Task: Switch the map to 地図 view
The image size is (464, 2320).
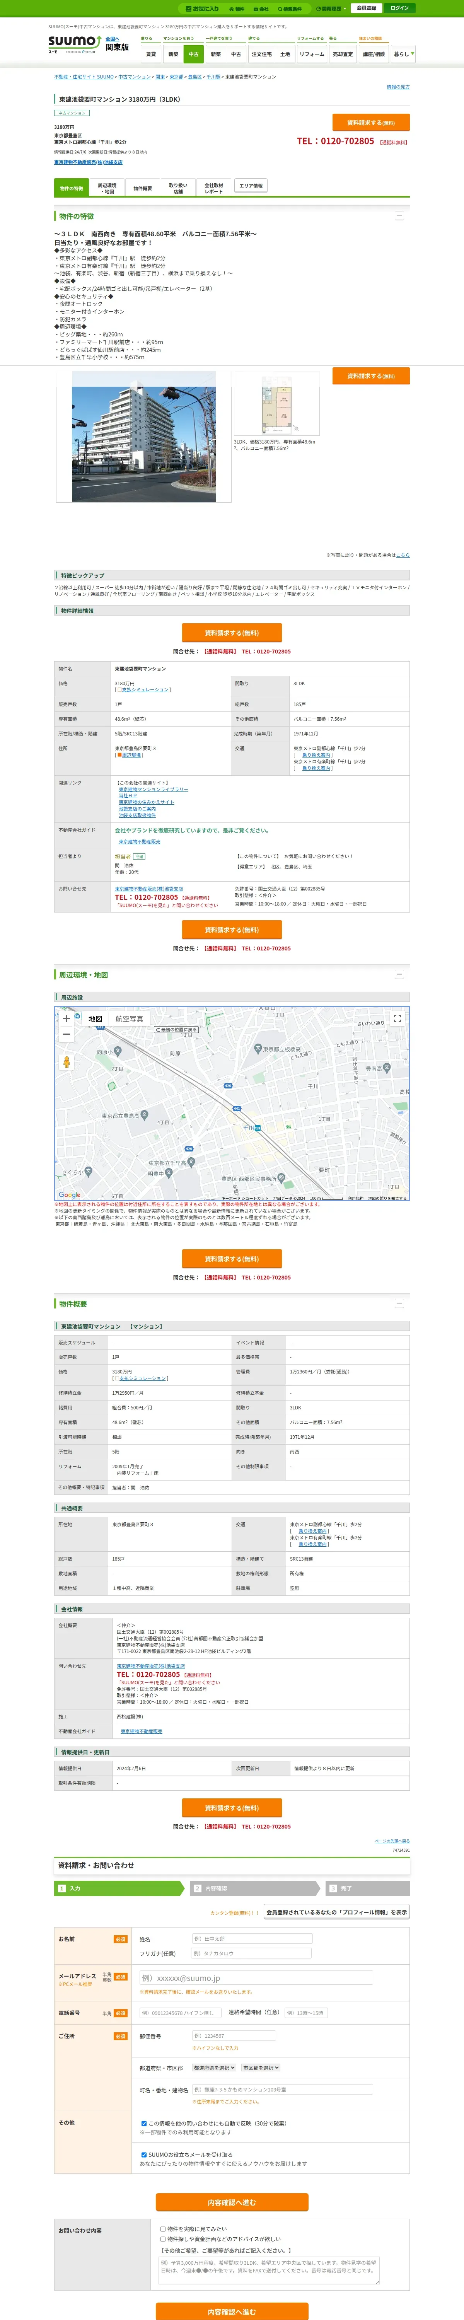Action: [96, 1018]
